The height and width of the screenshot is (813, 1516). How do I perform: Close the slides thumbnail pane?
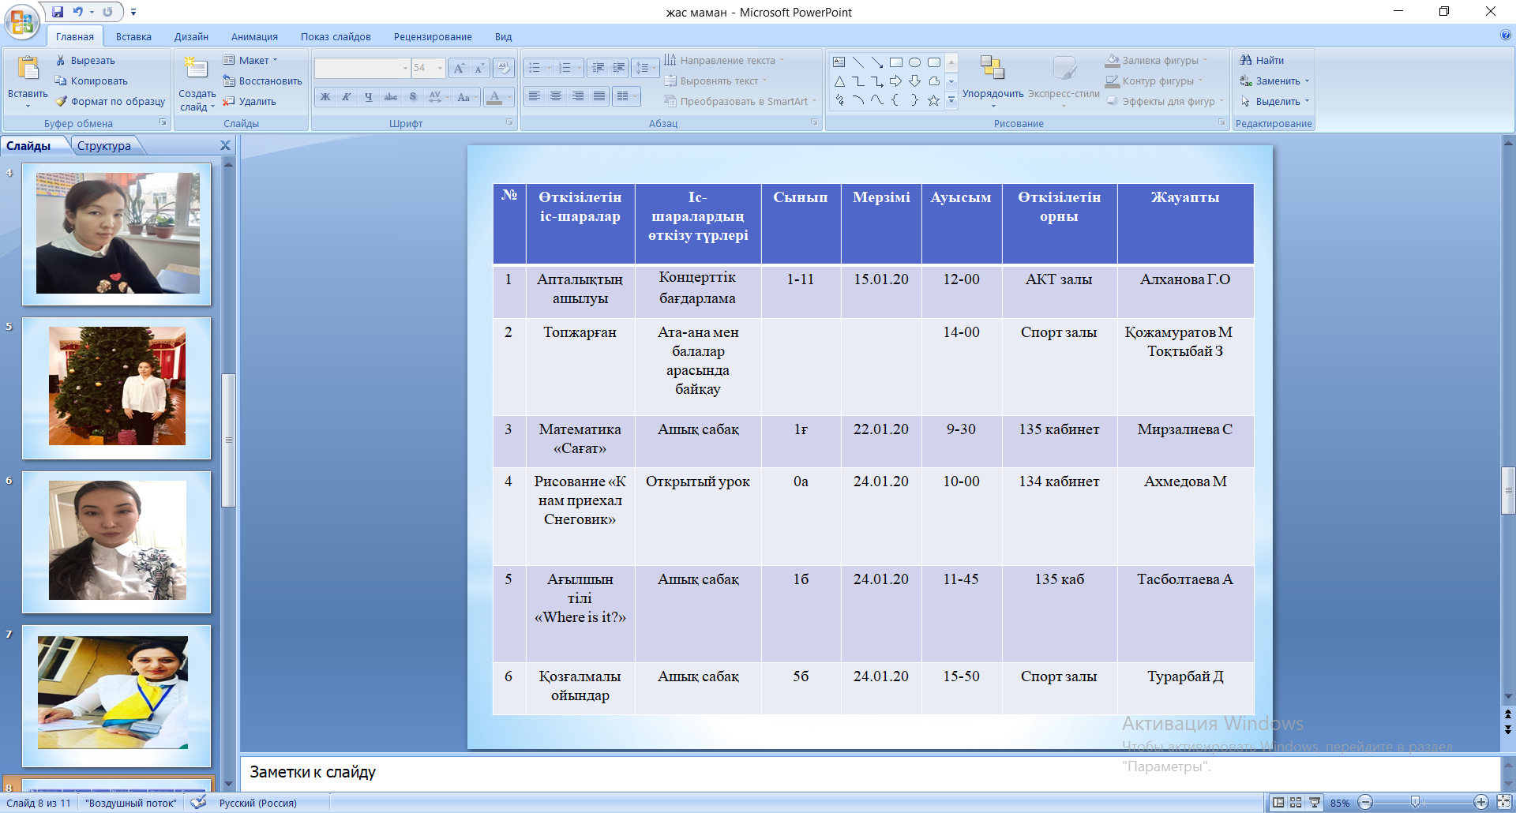click(225, 145)
